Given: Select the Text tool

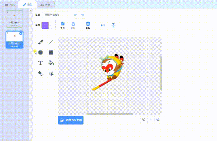Looking at the screenshot, I should 40,63.
